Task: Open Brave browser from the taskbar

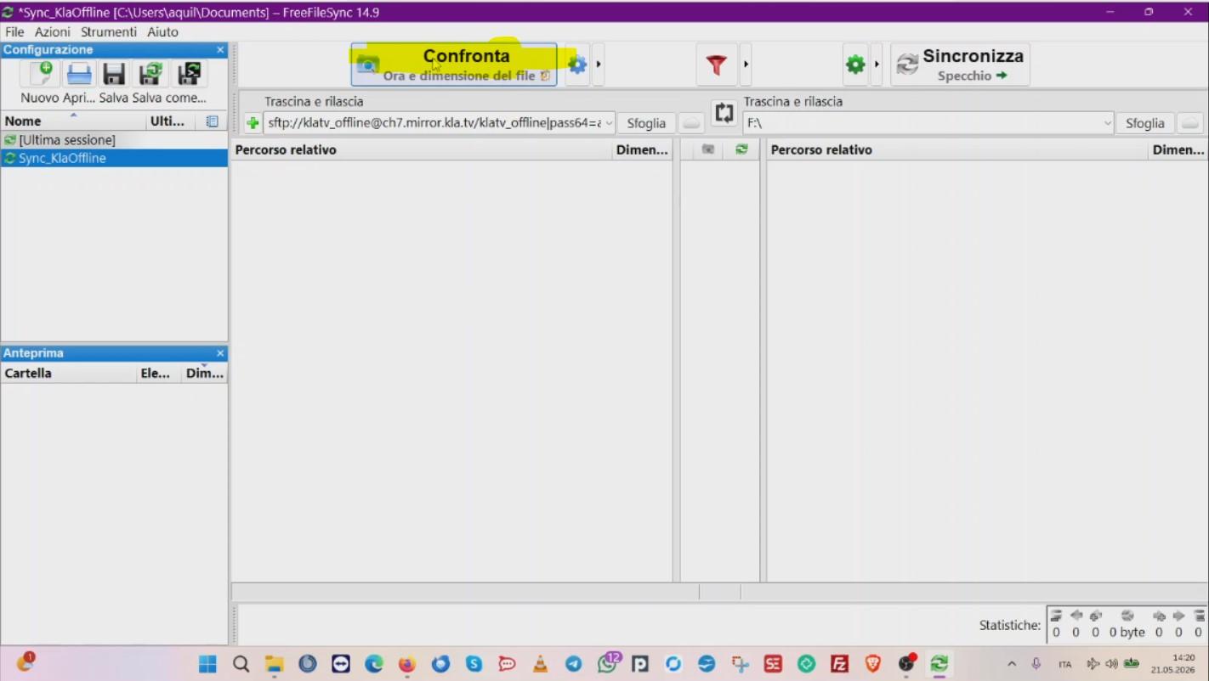Action: (873, 664)
